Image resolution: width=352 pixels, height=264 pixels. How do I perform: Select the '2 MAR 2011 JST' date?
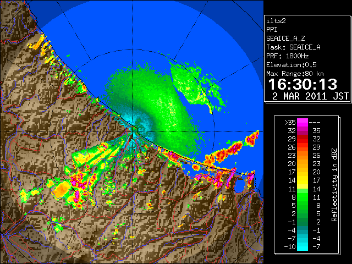point(310,96)
